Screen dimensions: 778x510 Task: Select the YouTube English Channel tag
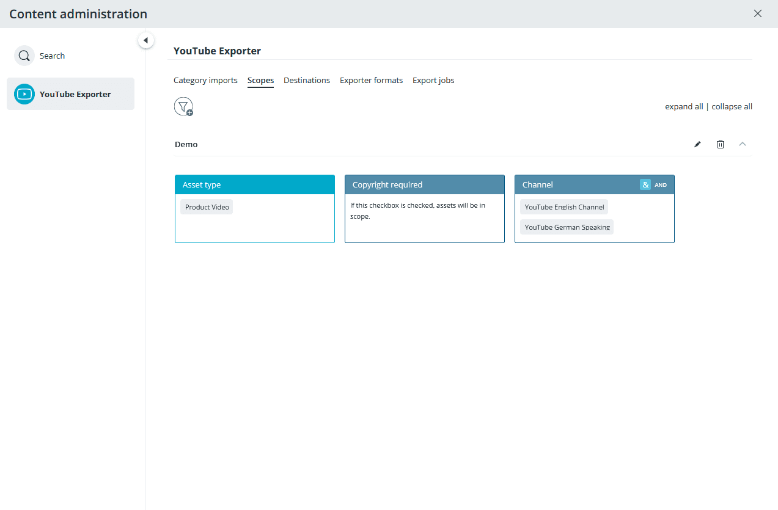point(564,207)
